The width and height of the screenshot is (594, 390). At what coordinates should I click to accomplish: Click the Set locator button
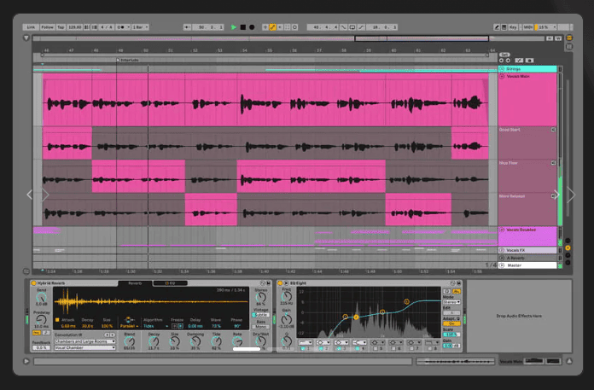504,55
